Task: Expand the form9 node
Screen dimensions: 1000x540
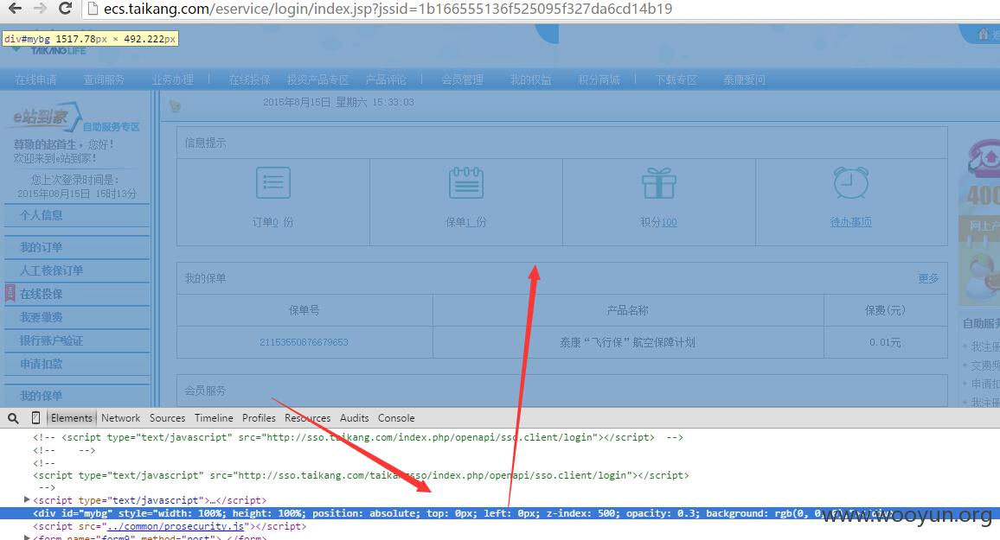Action: pyautogui.click(x=27, y=537)
